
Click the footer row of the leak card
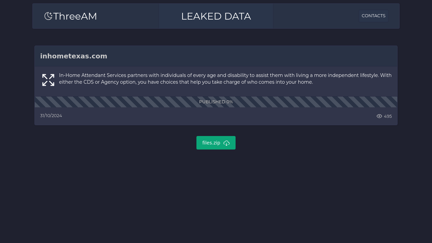[x=216, y=116]
